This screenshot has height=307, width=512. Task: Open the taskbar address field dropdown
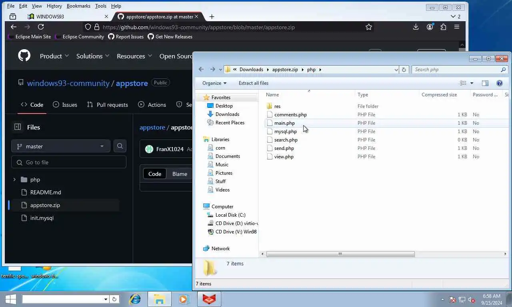(x=106, y=299)
